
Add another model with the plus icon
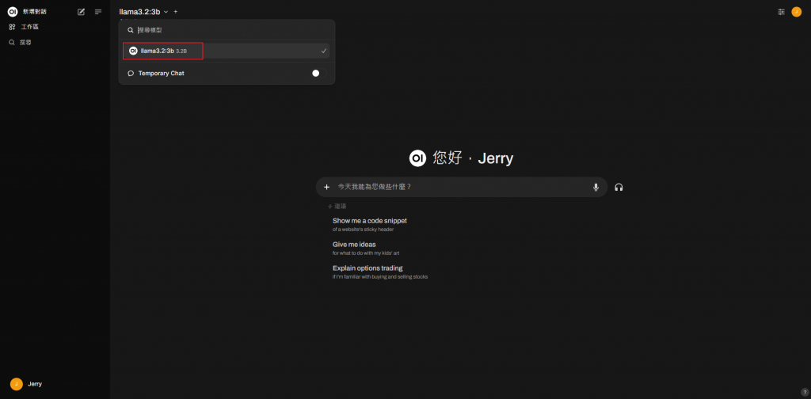click(x=176, y=11)
